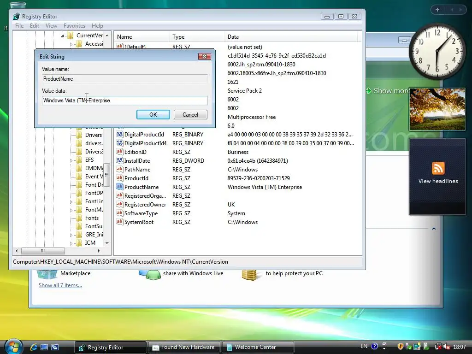This screenshot has height=354, width=472.
Task: Select the InstallDate DWORD value icon
Action: click(x=120, y=161)
